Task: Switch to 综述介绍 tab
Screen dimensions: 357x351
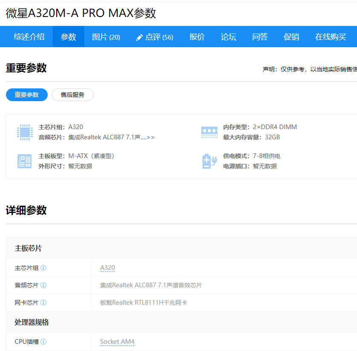Action: point(29,37)
